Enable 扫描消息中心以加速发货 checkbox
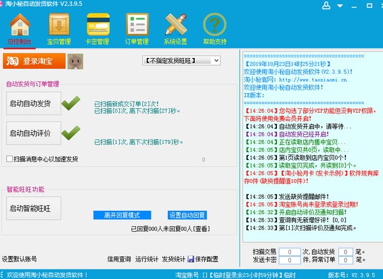Viewport: 383px width, 279px height. pyautogui.click(x=9, y=159)
